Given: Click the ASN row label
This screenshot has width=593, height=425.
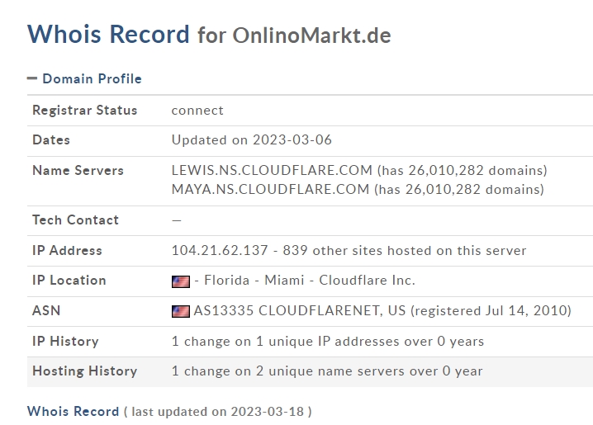Looking at the screenshot, I should click(x=46, y=310).
